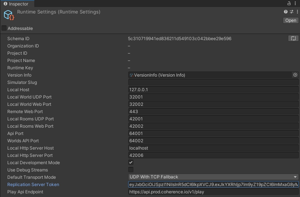Click the Replication Server Token field

point(213,185)
